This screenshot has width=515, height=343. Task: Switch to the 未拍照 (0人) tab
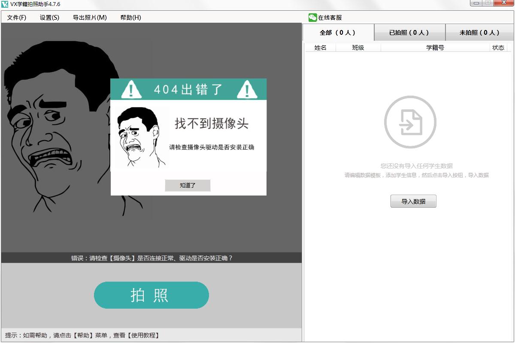(x=480, y=33)
